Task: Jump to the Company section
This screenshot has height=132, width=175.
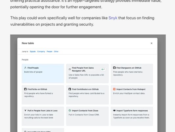Action: (41, 51)
